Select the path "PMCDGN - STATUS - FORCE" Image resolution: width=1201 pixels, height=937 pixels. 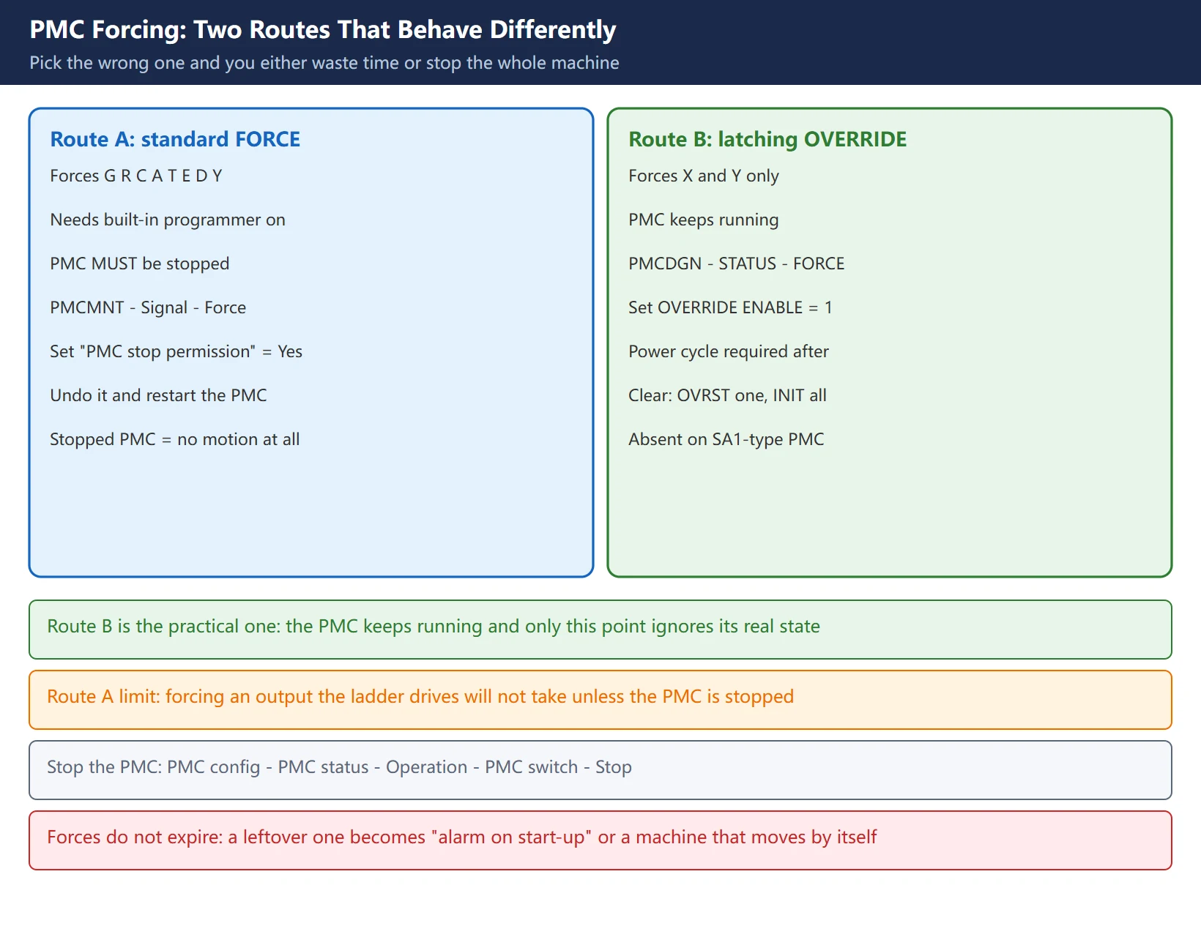[x=737, y=264]
